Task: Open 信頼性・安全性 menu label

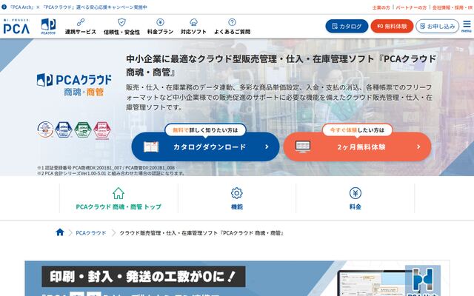Action: 121,32
